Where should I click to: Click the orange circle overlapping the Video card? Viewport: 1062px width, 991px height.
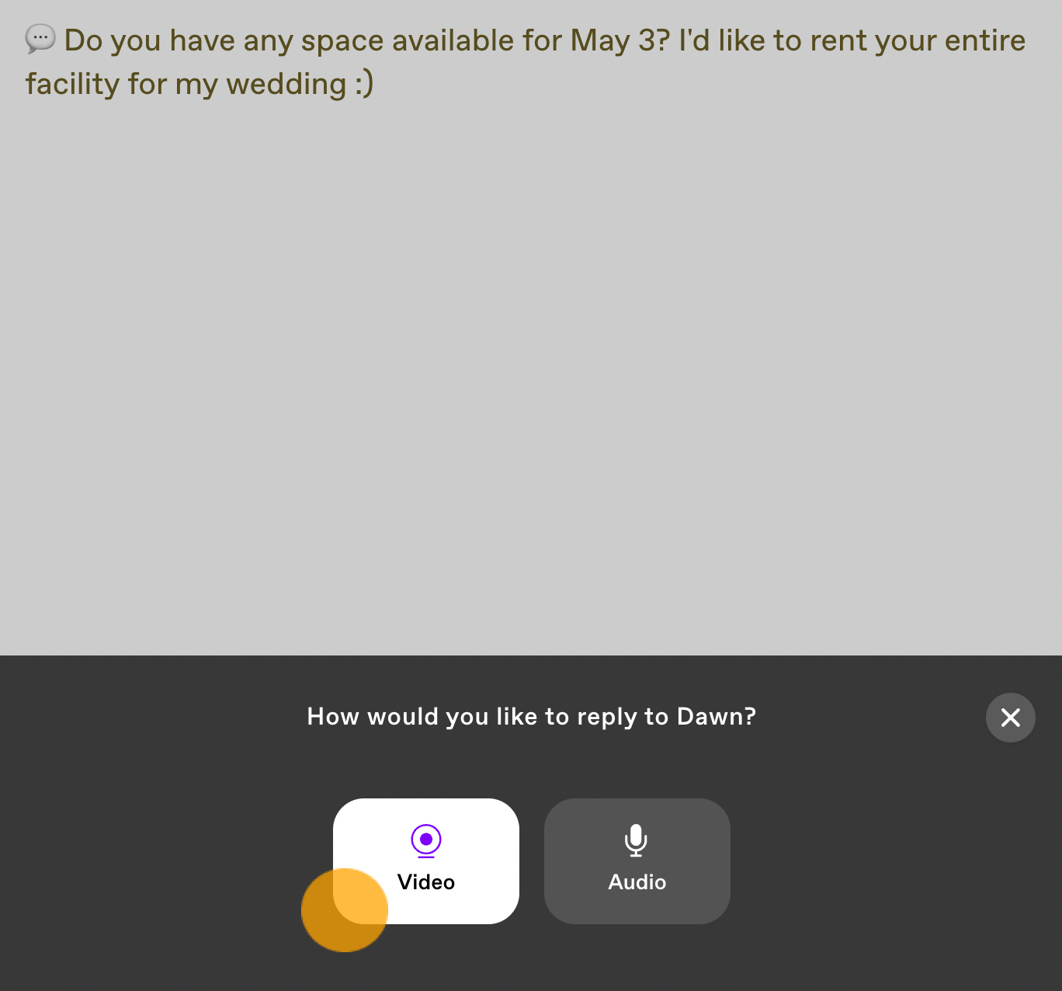point(345,910)
